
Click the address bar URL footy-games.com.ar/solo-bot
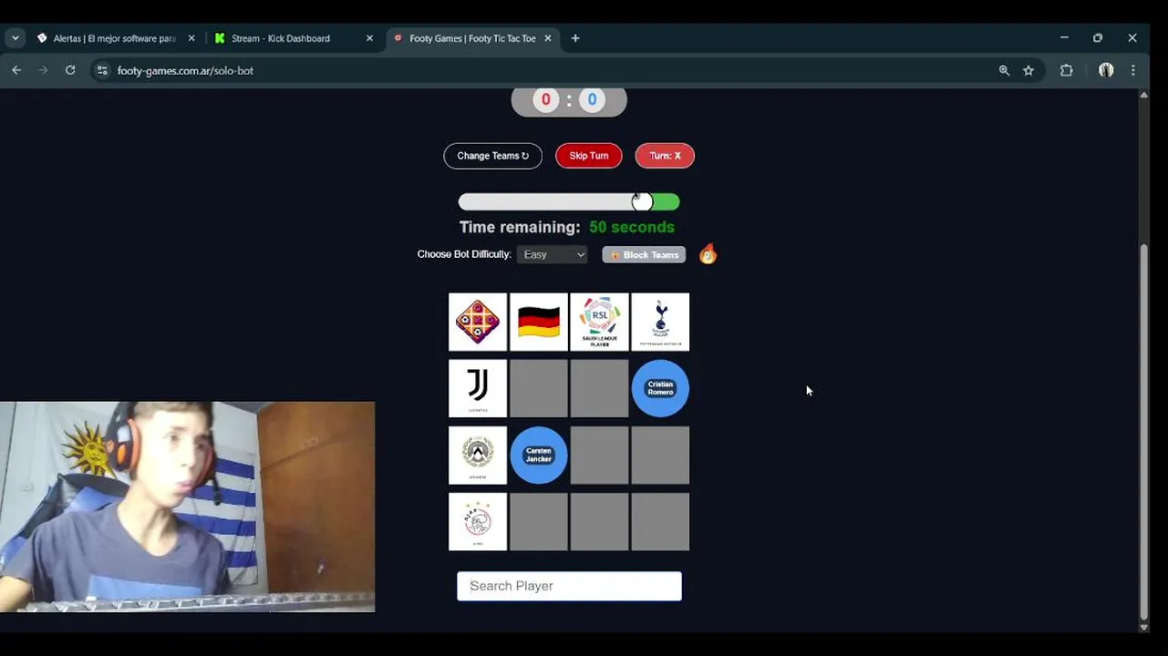(185, 70)
